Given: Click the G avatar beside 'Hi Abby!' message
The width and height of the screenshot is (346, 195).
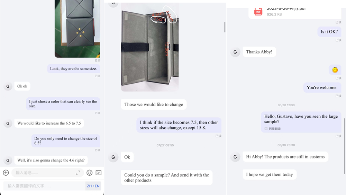Looking at the screenshot, I should tap(235, 157).
